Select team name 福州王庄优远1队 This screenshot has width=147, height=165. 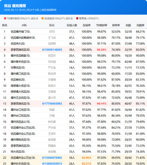tap(21, 98)
